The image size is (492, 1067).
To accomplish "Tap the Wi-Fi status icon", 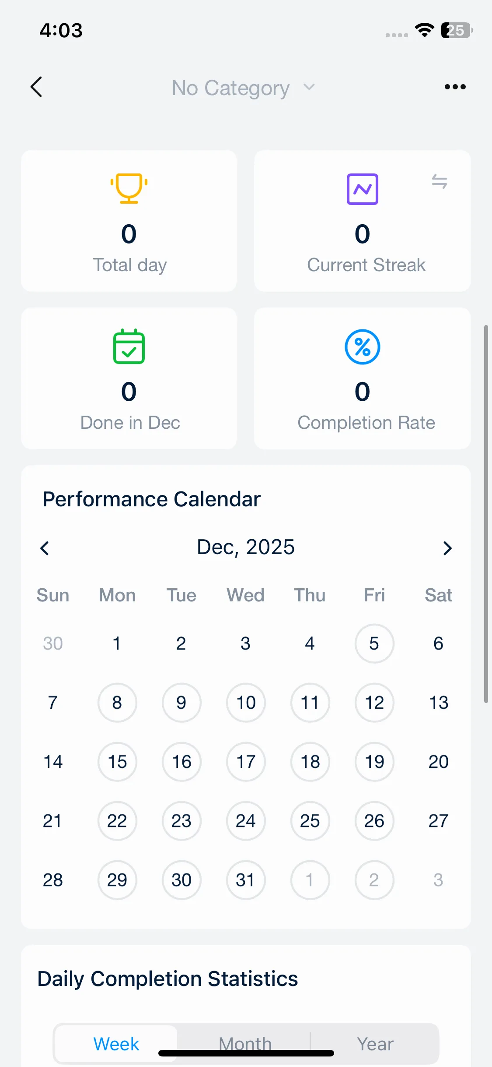I will pos(424,30).
